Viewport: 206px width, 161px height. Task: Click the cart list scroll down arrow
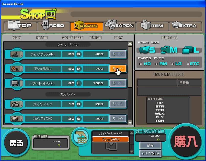(132, 152)
